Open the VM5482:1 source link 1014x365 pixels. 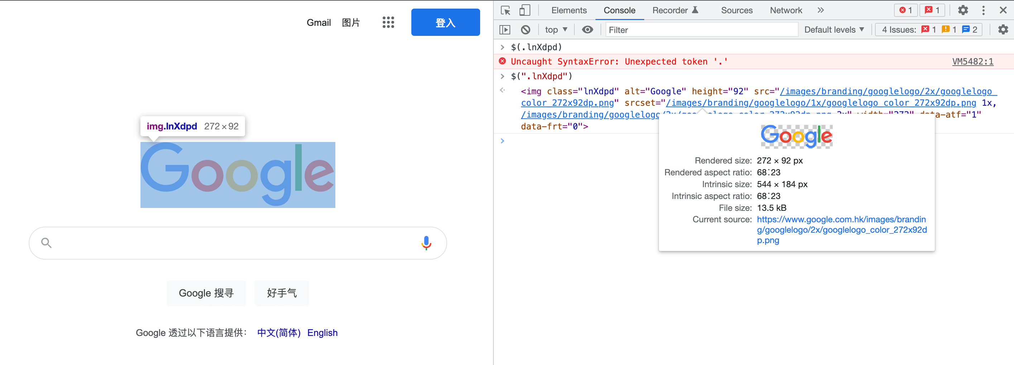pyautogui.click(x=972, y=61)
